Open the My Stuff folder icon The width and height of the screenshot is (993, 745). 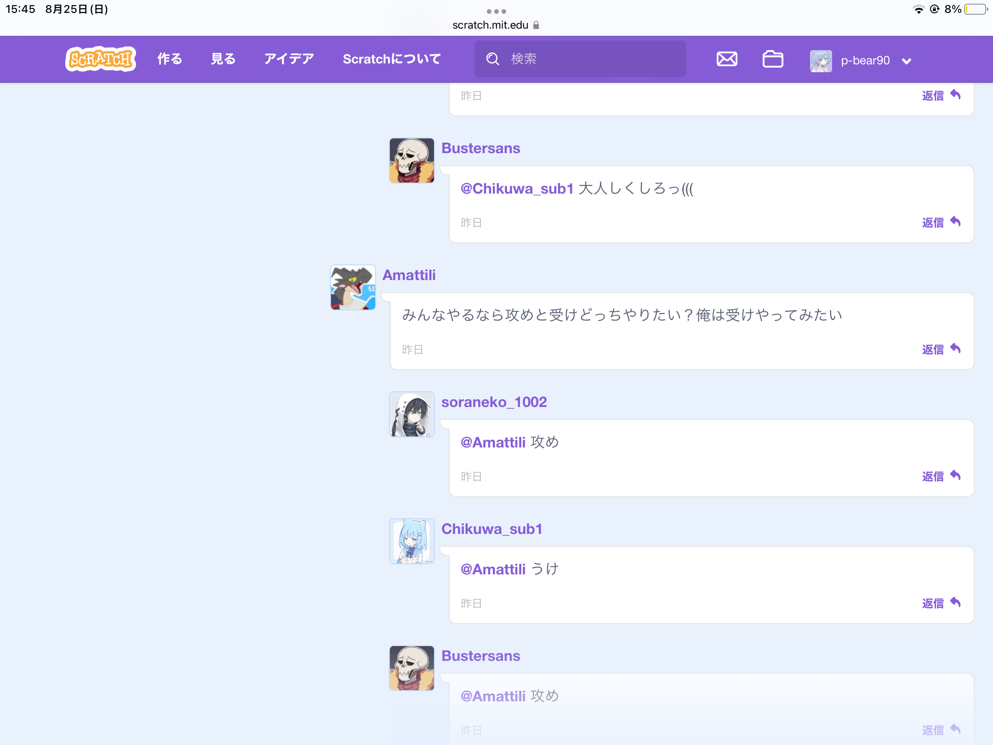pyautogui.click(x=773, y=59)
